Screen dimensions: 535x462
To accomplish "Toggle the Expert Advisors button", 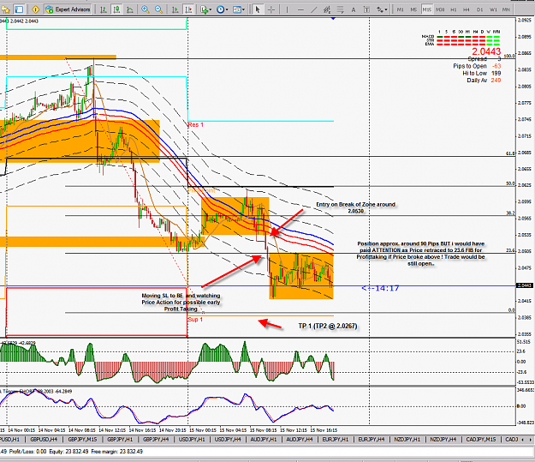I will [68, 9].
